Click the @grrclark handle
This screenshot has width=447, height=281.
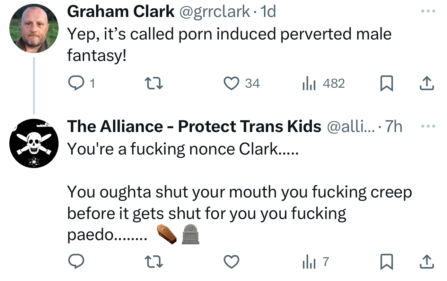(x=214, y=12)
